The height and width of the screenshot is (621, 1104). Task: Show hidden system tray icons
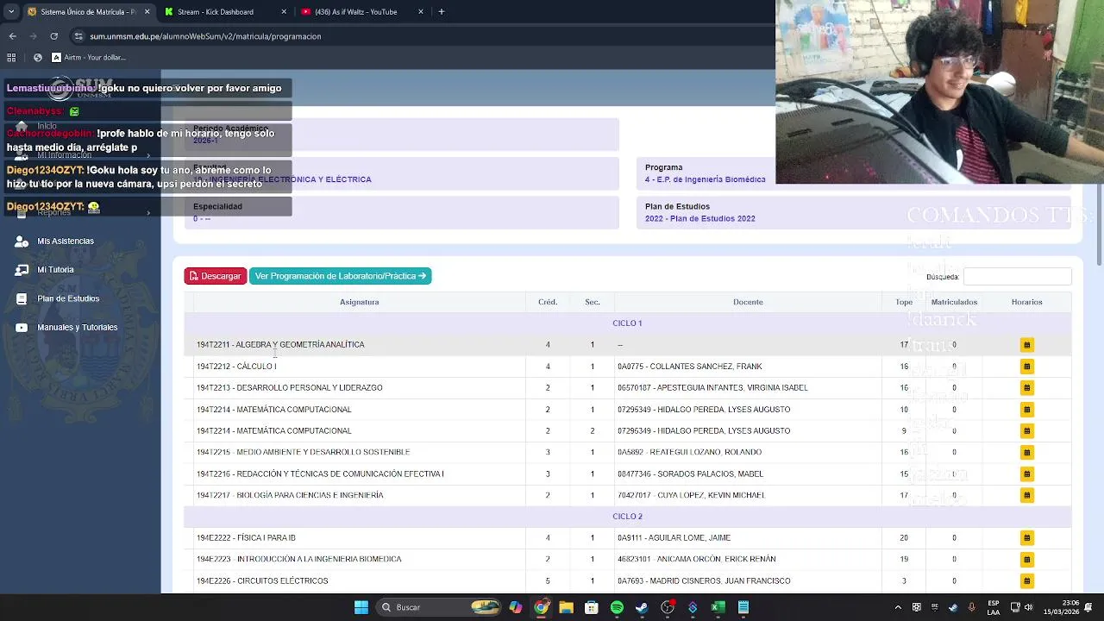pos(898,607)
